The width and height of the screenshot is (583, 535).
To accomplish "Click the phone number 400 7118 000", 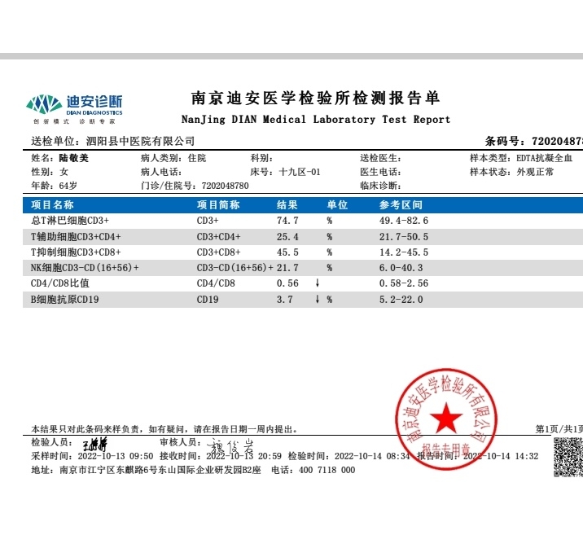I will click(x=327, y=470).
